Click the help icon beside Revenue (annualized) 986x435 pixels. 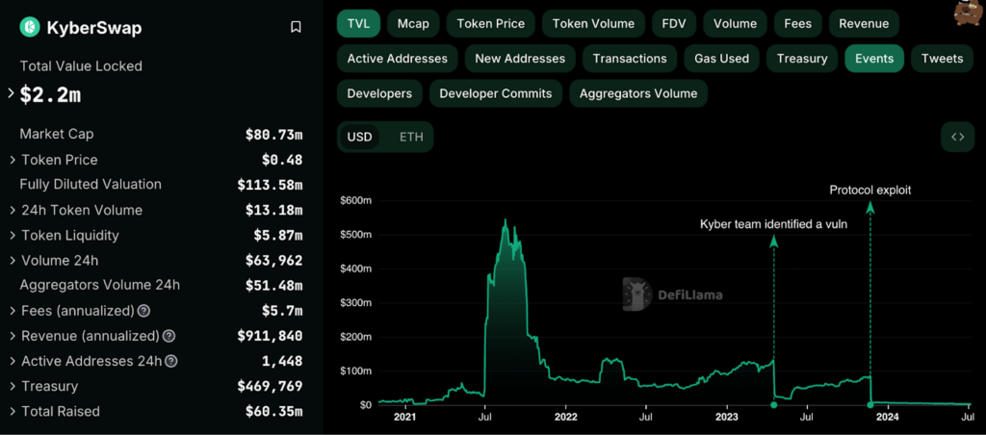(x=169, y=336)
